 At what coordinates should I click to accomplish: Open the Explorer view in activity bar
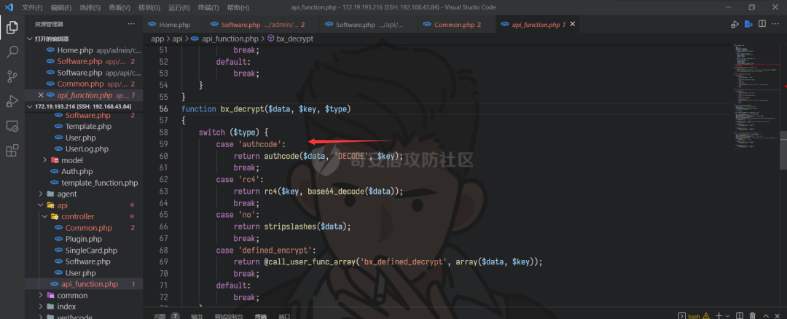(x=12, y=27)
